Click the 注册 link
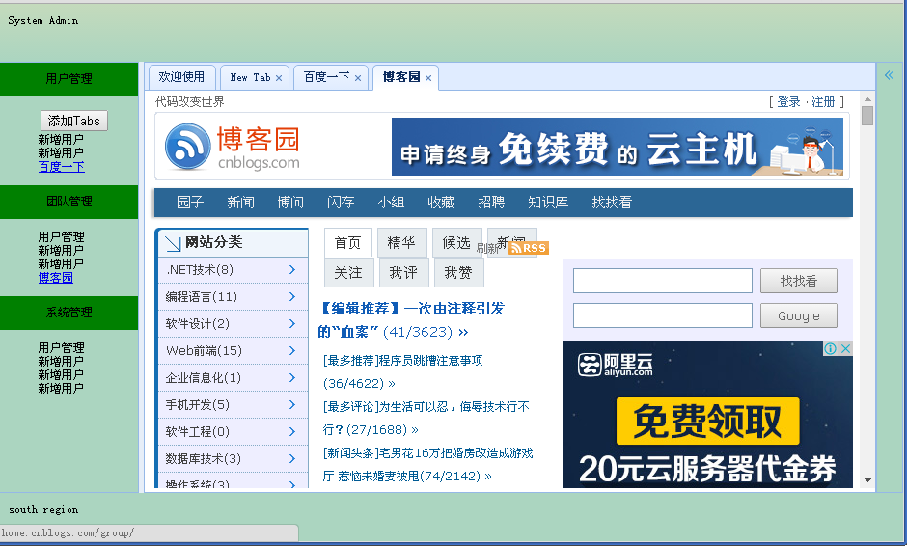Image resolution: width=907 pixels, height=546 pixels. (823, 102)
